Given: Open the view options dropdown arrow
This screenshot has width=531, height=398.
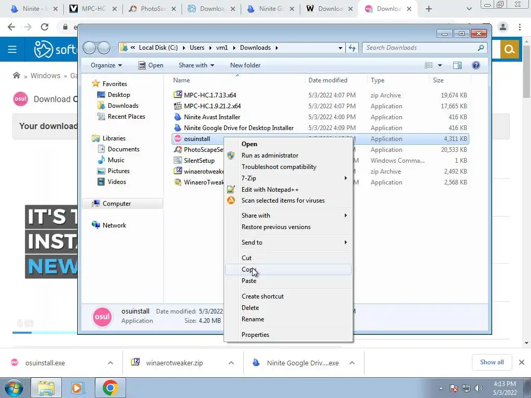Looking at the screenshot, I should (x=440, y=65).
